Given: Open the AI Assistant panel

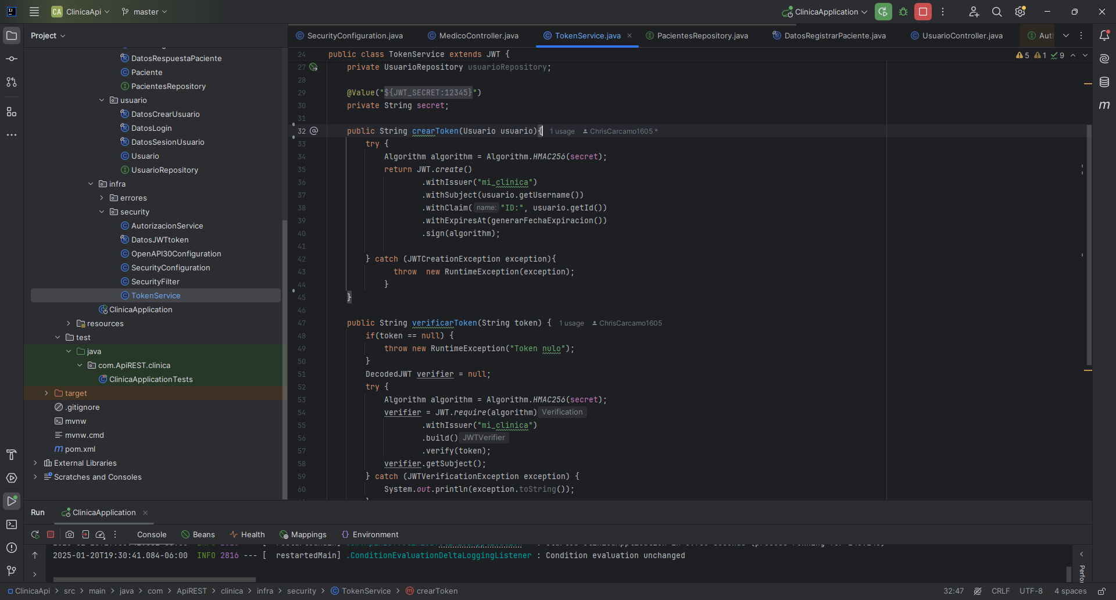Looking at the screenshot, I should pyautogui.click(x=1104, y=59).
